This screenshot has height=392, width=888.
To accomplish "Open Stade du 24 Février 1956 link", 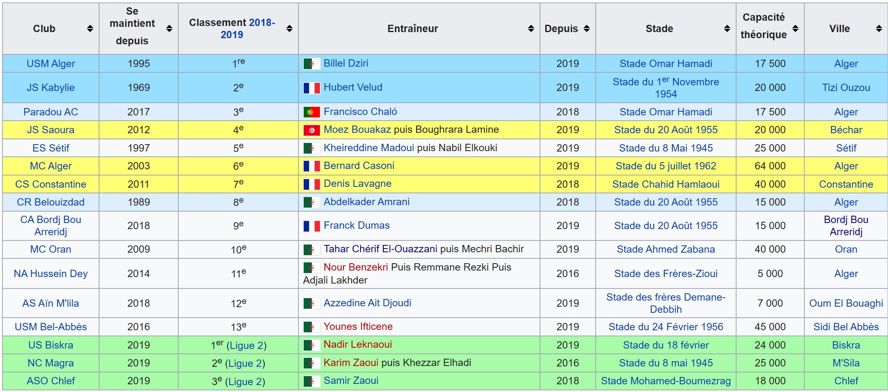I will [x=666, y=327].
